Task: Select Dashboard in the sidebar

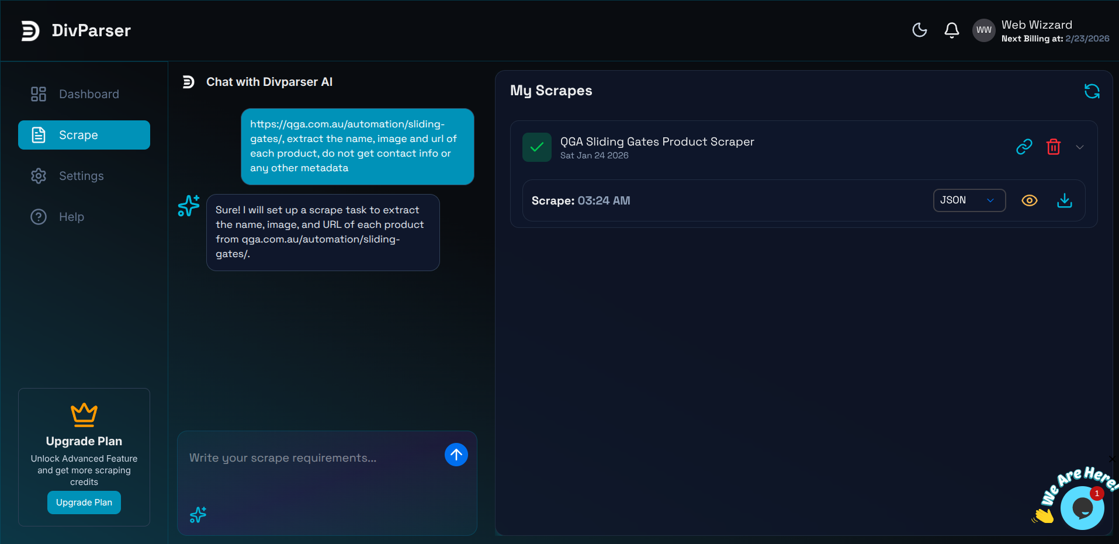Action: pyautogui.click(x=89, y=93)
